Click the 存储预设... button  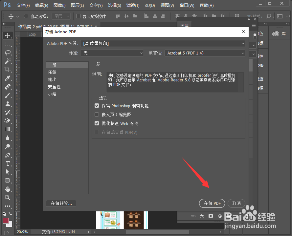click(61, 204)
